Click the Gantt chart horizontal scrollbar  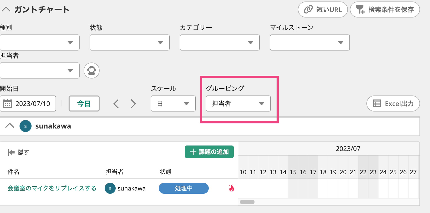(247, 202)
